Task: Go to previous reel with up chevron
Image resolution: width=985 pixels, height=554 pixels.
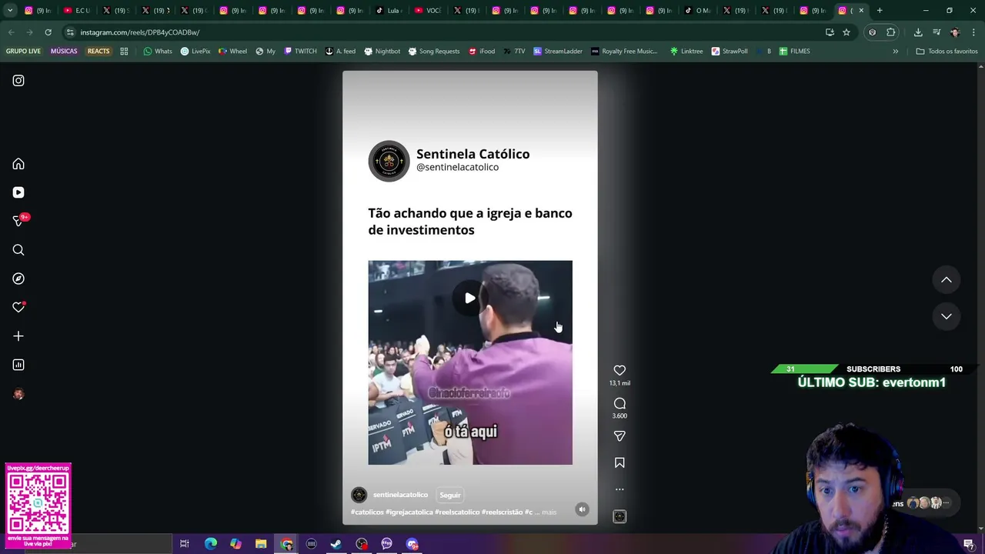Action: [x=947, y=280]
